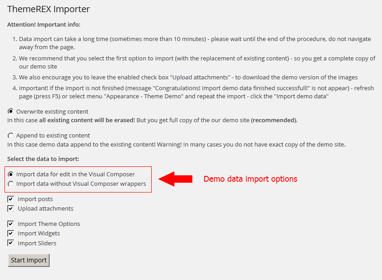Toggle the Upload attachments checkbox
The image size is (382, 280).
11,209
